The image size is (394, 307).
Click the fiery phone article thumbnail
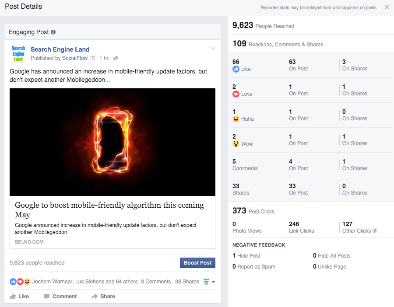coord(112,142)
